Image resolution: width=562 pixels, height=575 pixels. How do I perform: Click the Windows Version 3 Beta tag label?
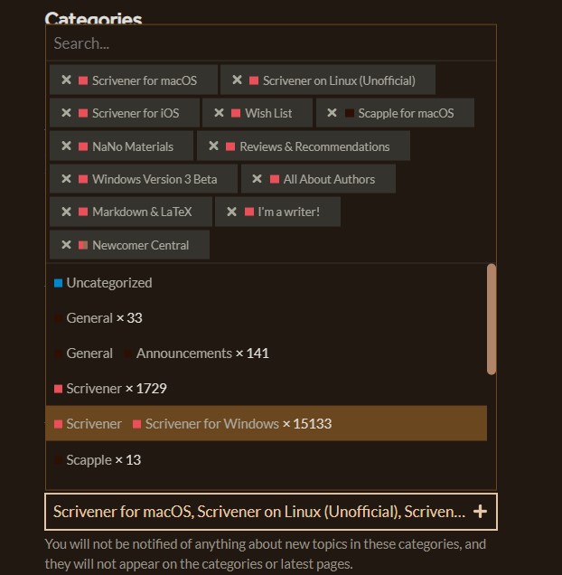155,179
